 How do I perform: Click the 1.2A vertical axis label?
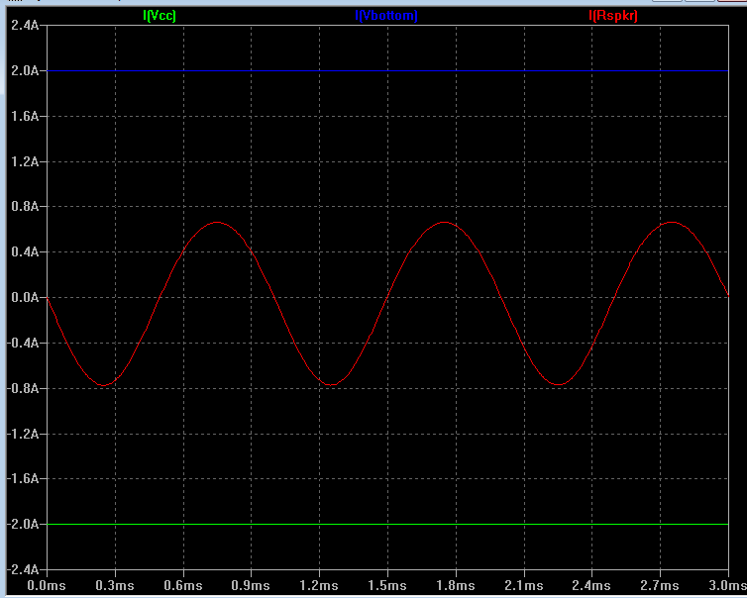pos(25,161)
